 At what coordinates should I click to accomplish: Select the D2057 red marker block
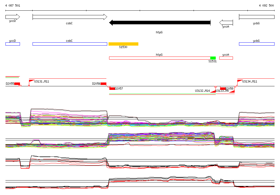[112, 89]
